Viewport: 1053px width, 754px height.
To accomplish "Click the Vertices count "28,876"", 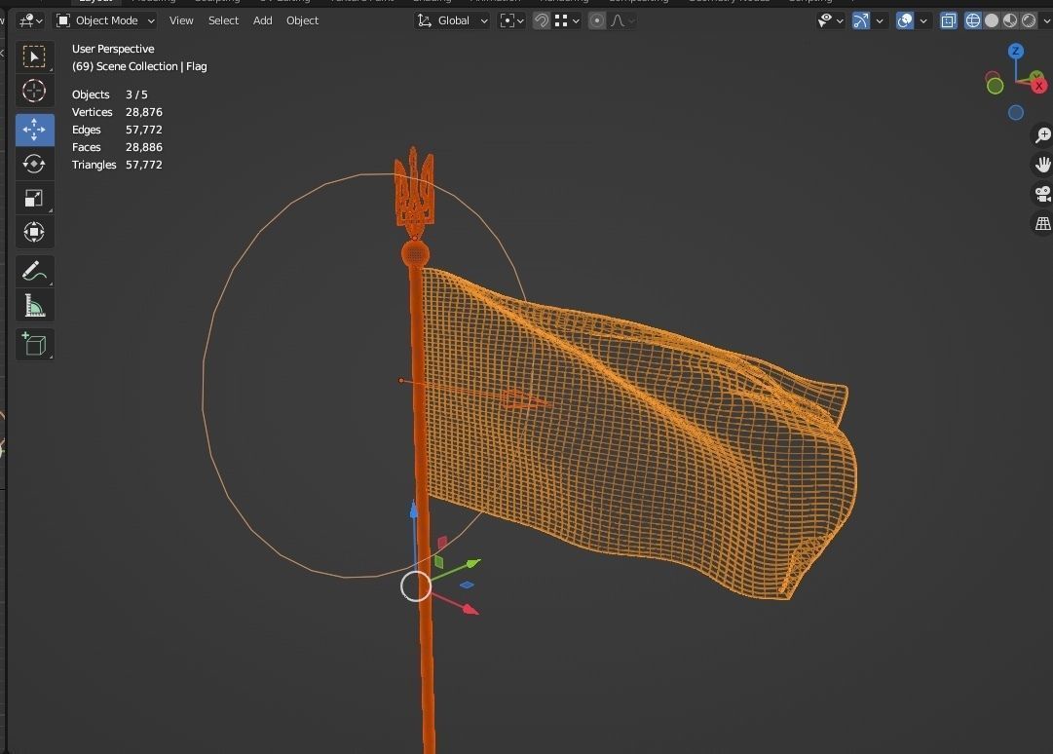I will pos(144,112).
